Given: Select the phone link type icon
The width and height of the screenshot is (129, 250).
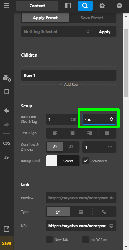Looking at the screenshot, I should [104, 212].
